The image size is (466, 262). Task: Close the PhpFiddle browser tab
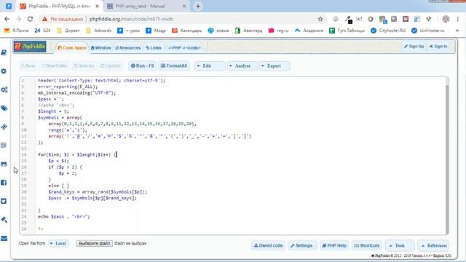click(97, 6)
